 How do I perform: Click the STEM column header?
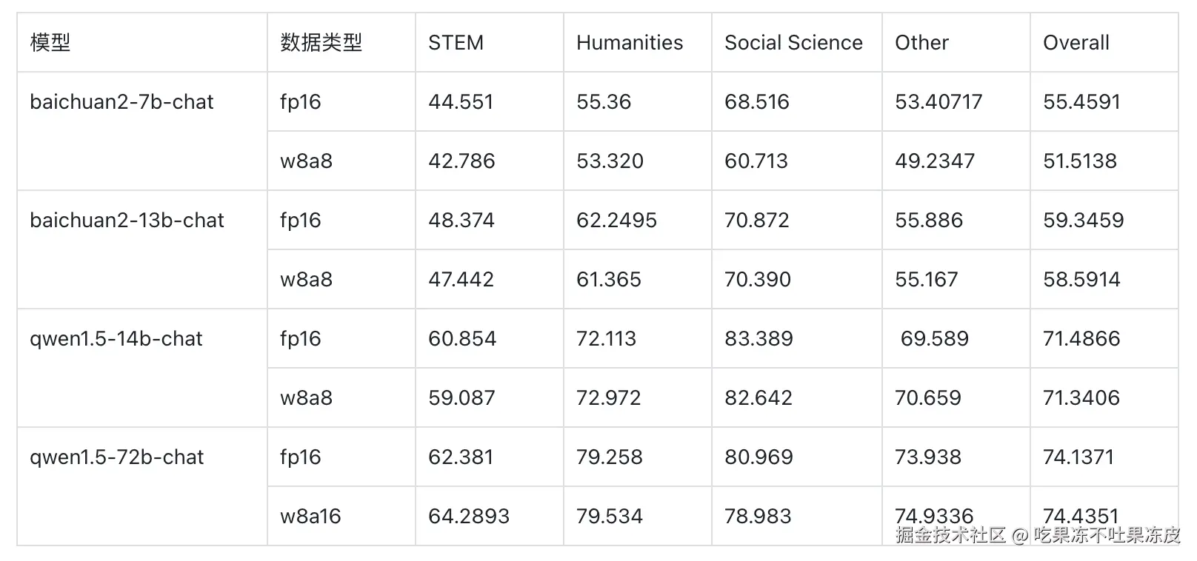coord(456,43)
